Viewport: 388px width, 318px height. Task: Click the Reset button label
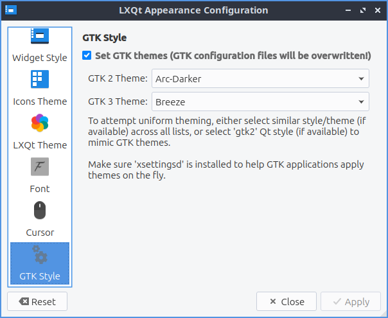click(43, 302)
